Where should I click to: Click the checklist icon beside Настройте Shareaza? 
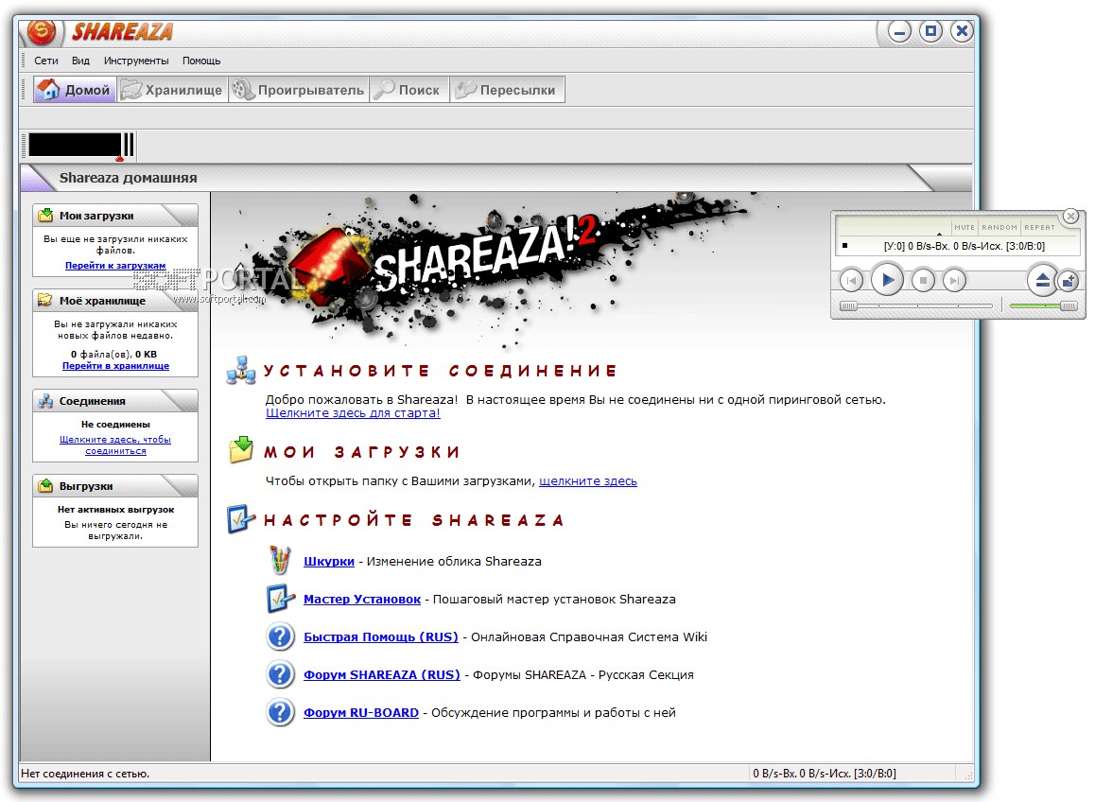[x=241, y=519]
